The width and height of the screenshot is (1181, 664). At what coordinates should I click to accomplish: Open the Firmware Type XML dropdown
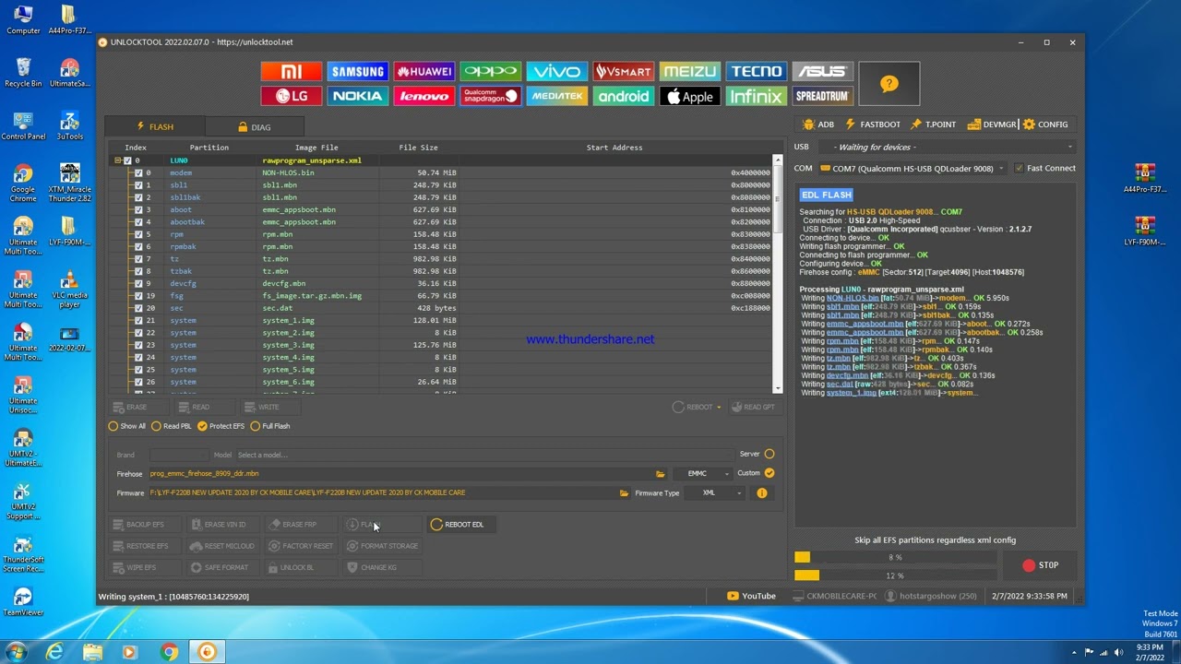pyautogui.click(x=715, y=493)
